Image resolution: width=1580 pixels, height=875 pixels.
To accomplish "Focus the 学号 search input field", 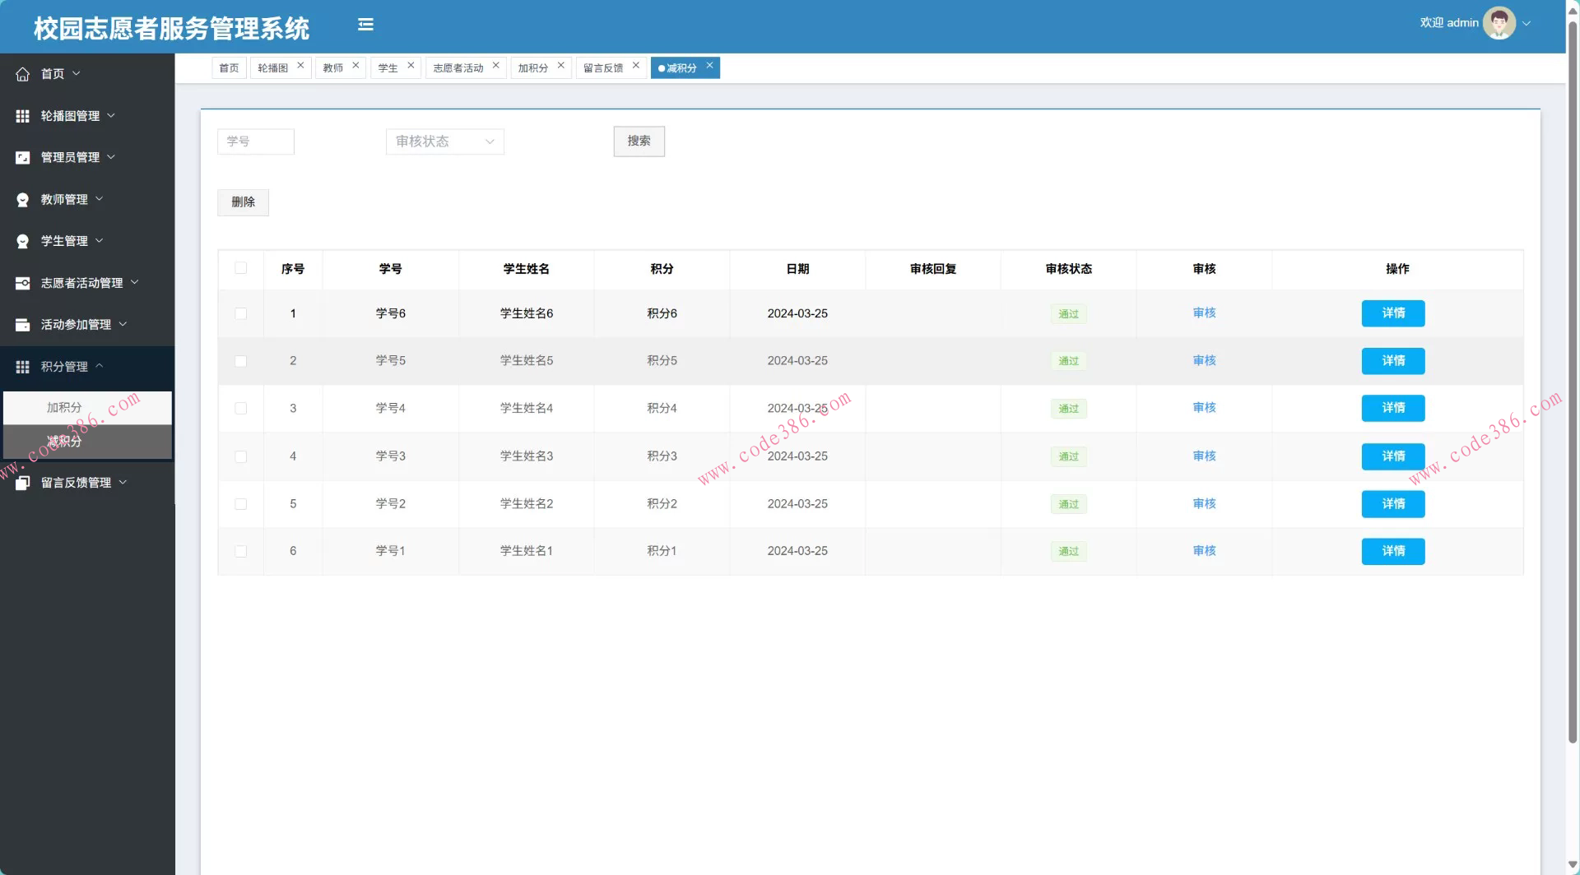I will (x=255, y=141).
